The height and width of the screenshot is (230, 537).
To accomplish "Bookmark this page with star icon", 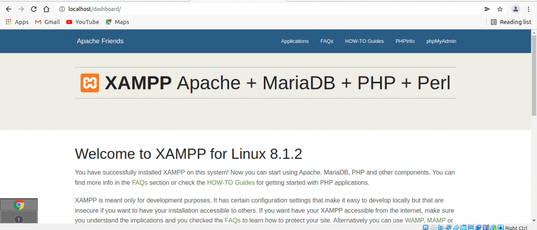I will pos(500,9).
